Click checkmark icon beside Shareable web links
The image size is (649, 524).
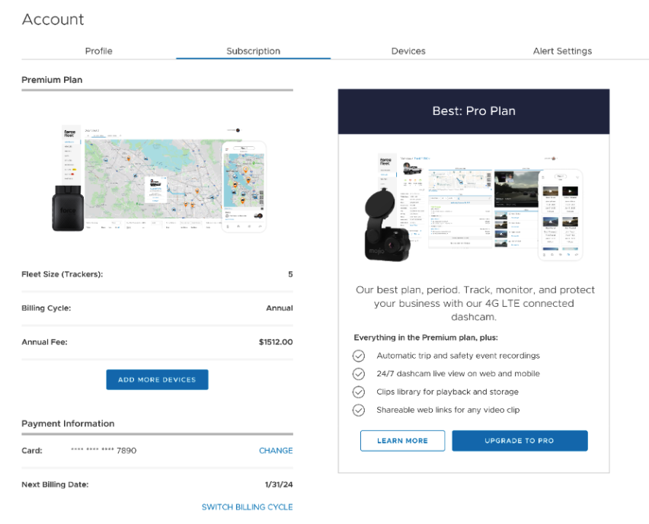[x=359, y=410]
